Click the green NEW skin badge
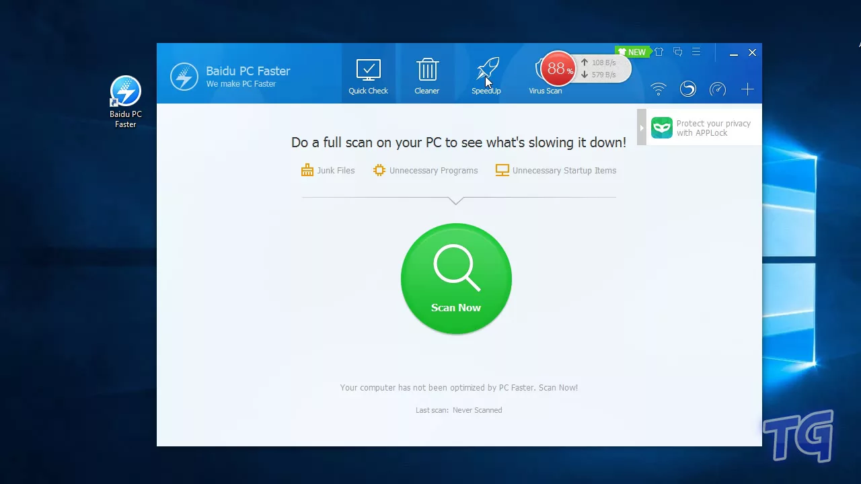Image resolution: width=861 pixels, height=484 pixels. [x=632, y=52]
